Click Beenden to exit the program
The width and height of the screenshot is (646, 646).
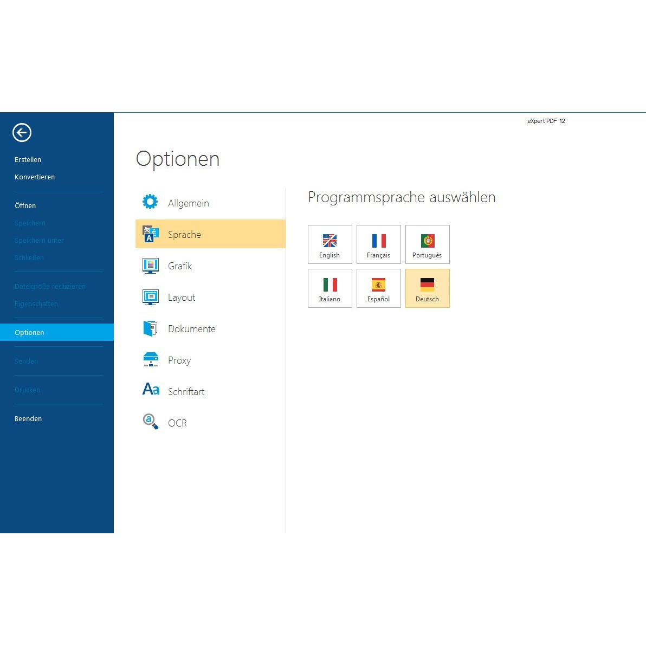point(28,419)
